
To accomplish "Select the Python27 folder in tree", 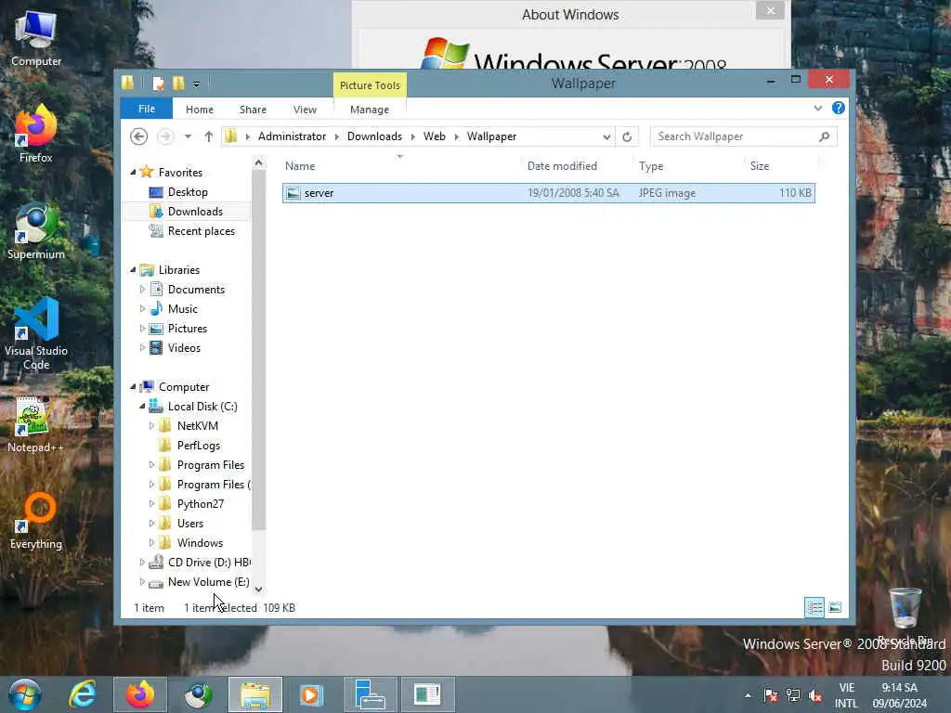I will 201,504.
